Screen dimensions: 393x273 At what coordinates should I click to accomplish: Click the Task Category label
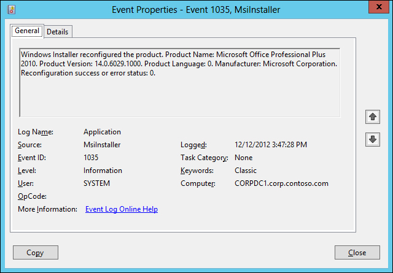tap(204, 158)
